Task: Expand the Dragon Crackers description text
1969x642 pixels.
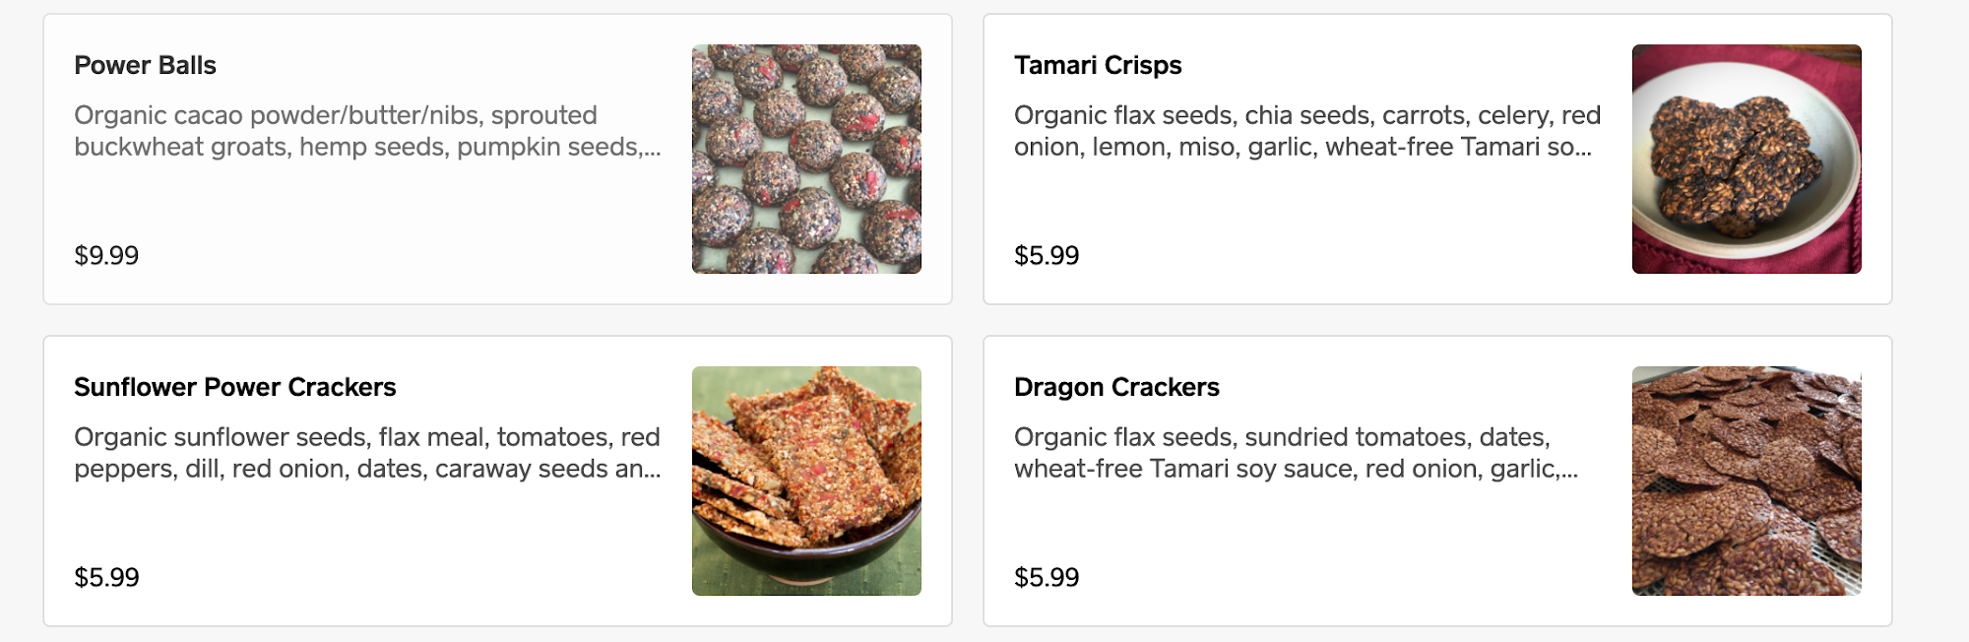Action: point(1296,453)
